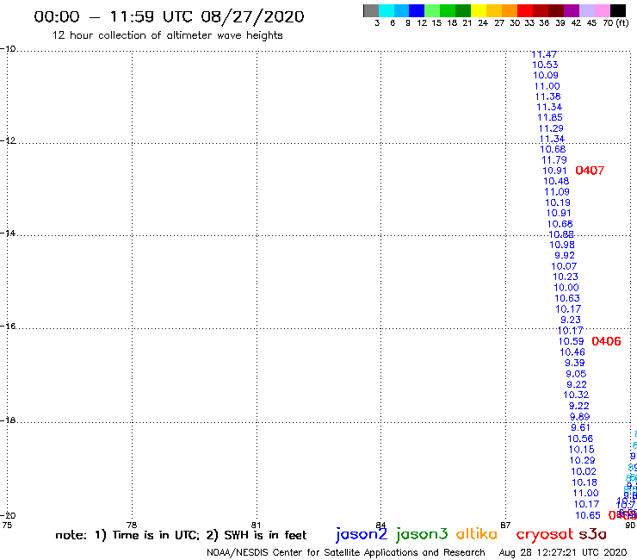Viewport: 637px width, 560px height.
Task: Click the wave height value 11.29
Action: pyautogui.click(x=551, y=128)
